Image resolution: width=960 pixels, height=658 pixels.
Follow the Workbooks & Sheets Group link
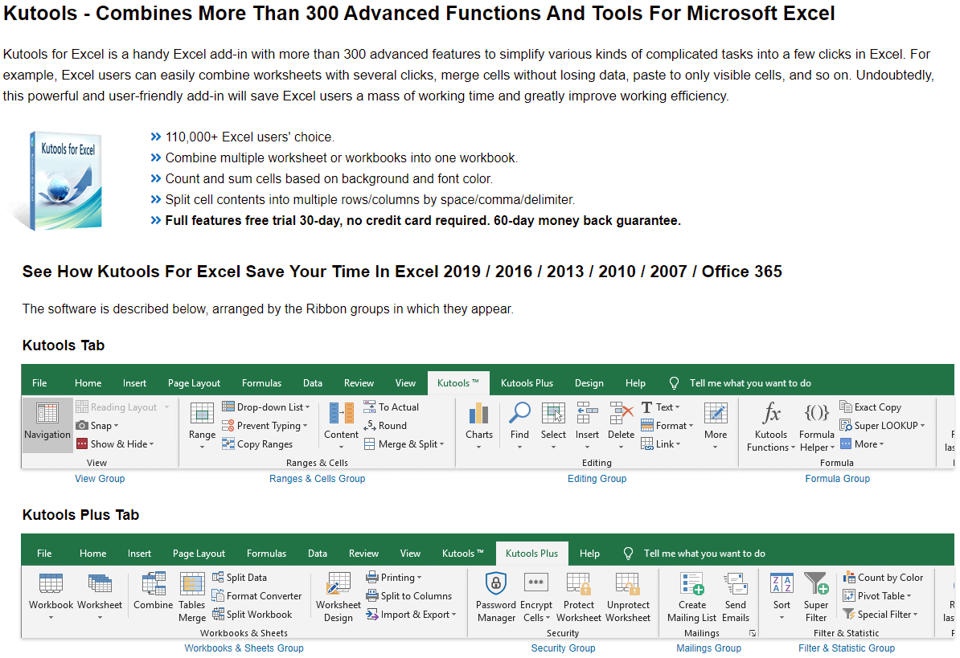point(244,648)
